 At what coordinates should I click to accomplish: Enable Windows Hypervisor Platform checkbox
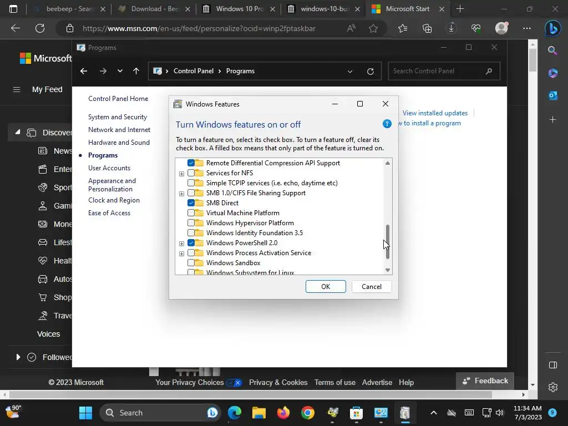coord(191,223)
